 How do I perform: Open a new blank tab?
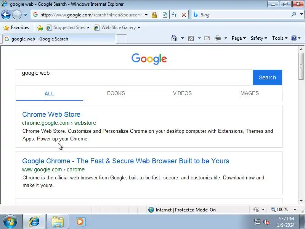tap(122, 39)
